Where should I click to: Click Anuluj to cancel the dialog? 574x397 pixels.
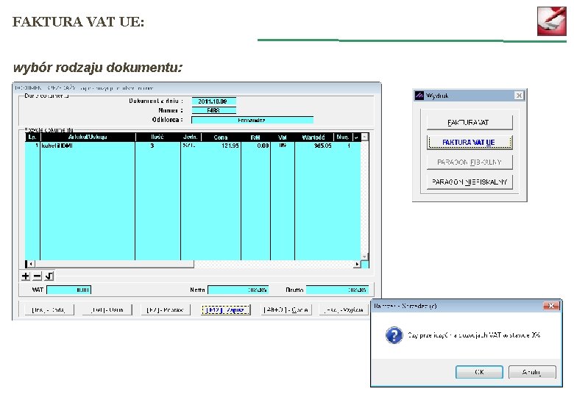coord(532,372)
